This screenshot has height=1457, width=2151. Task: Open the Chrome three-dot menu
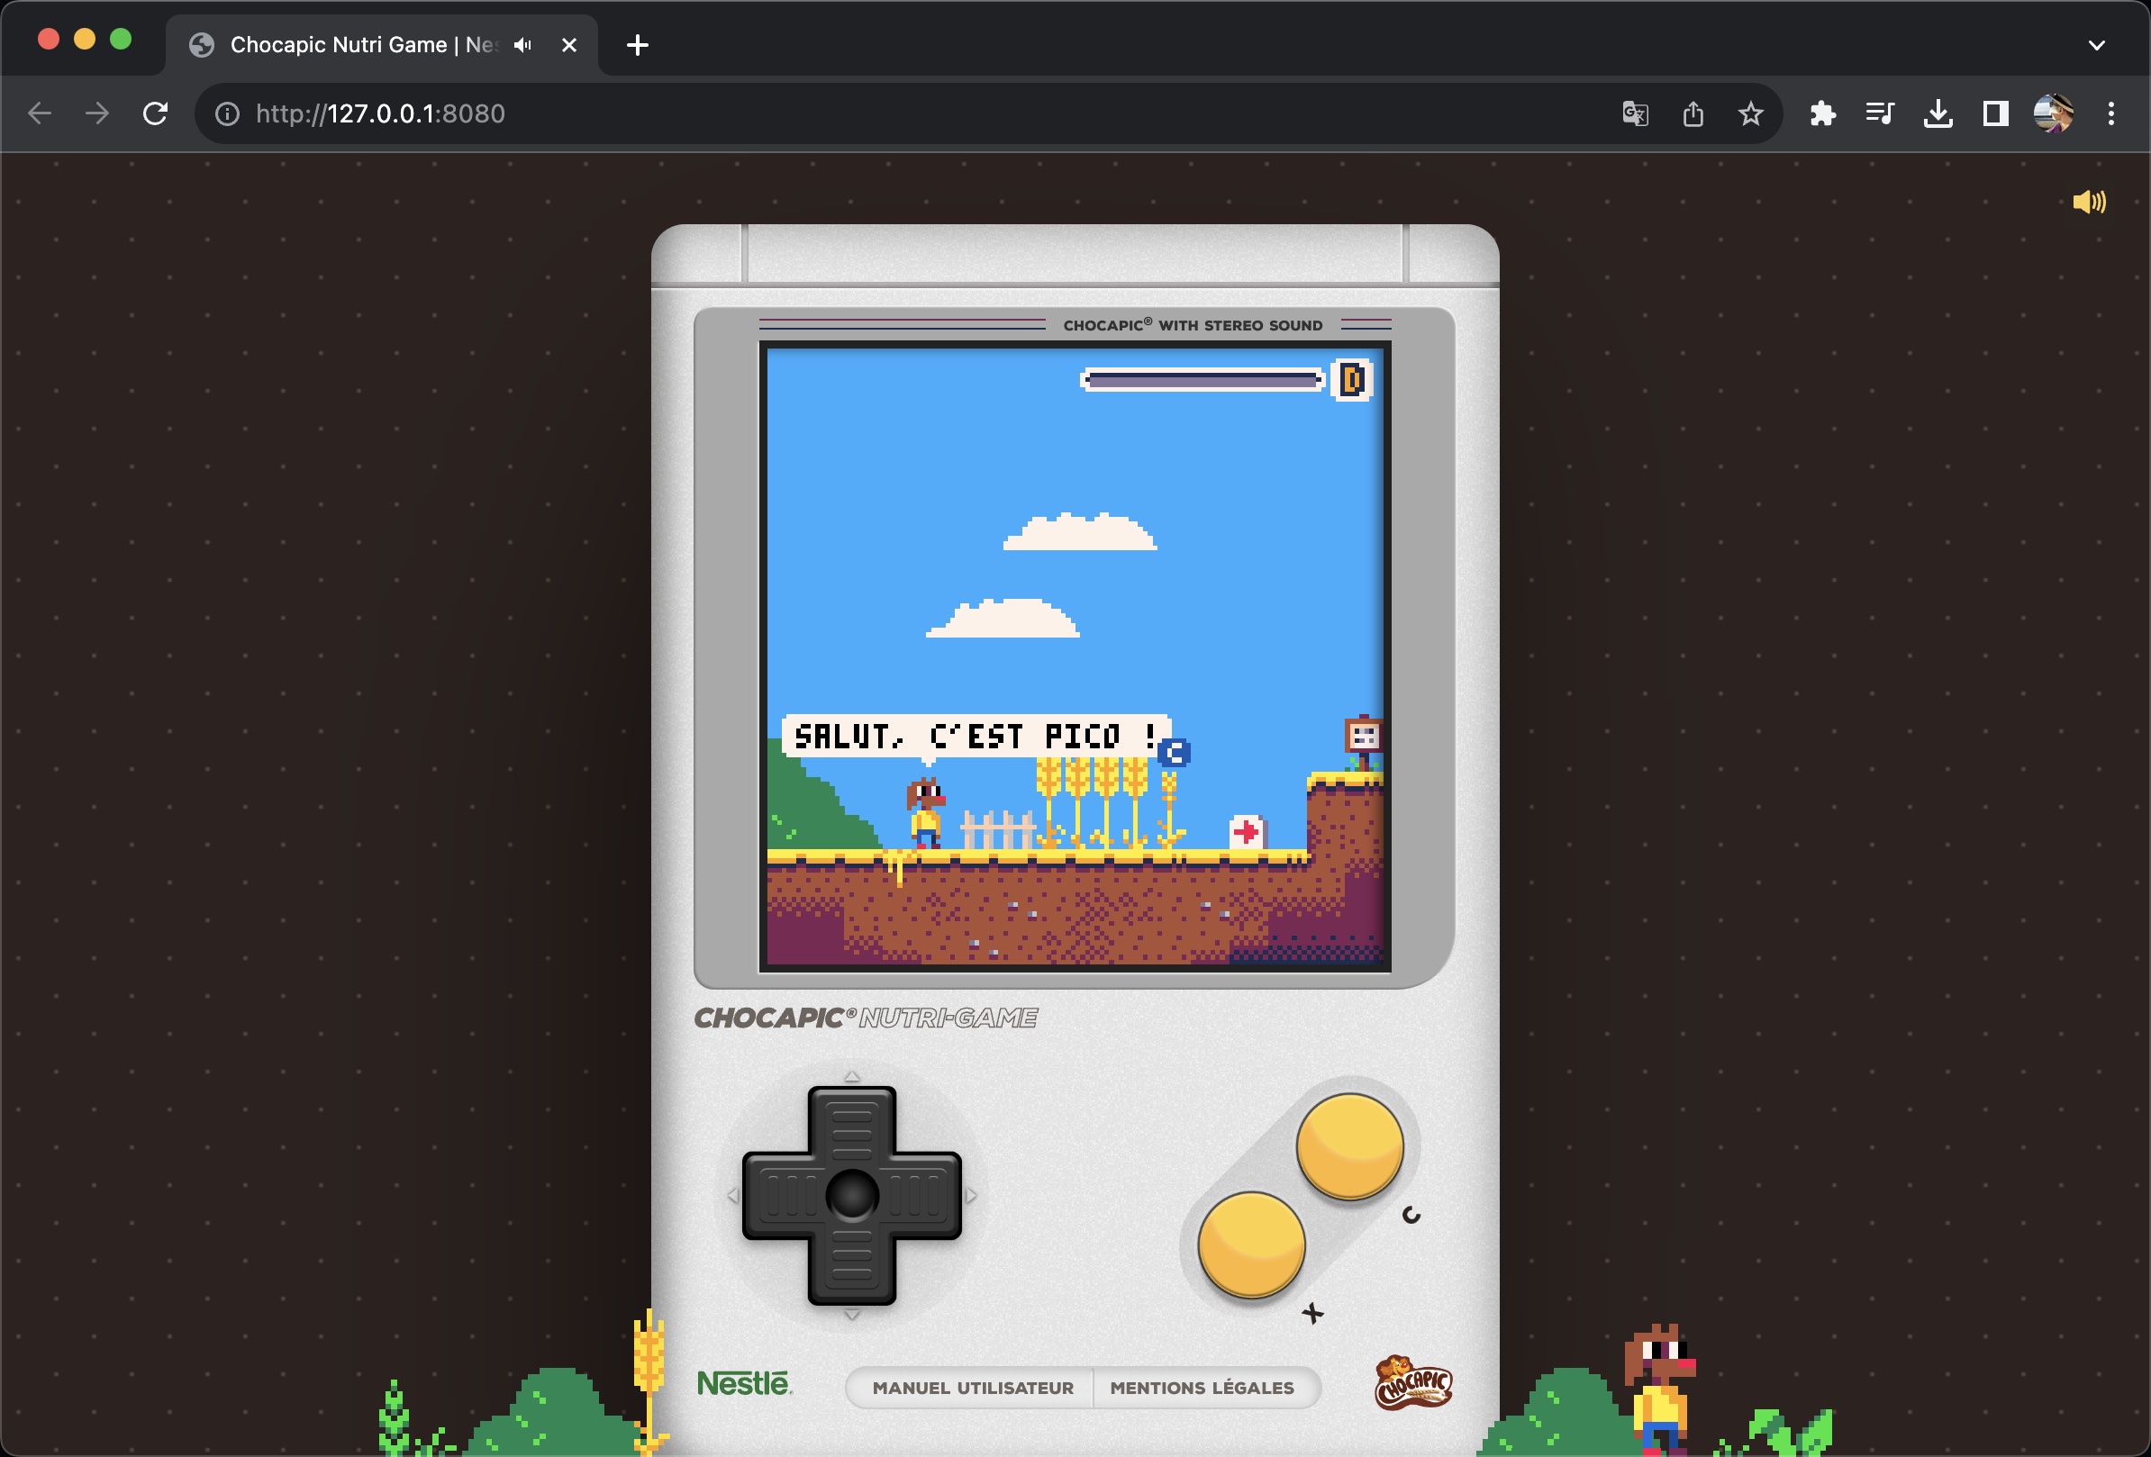(2110, 113)
